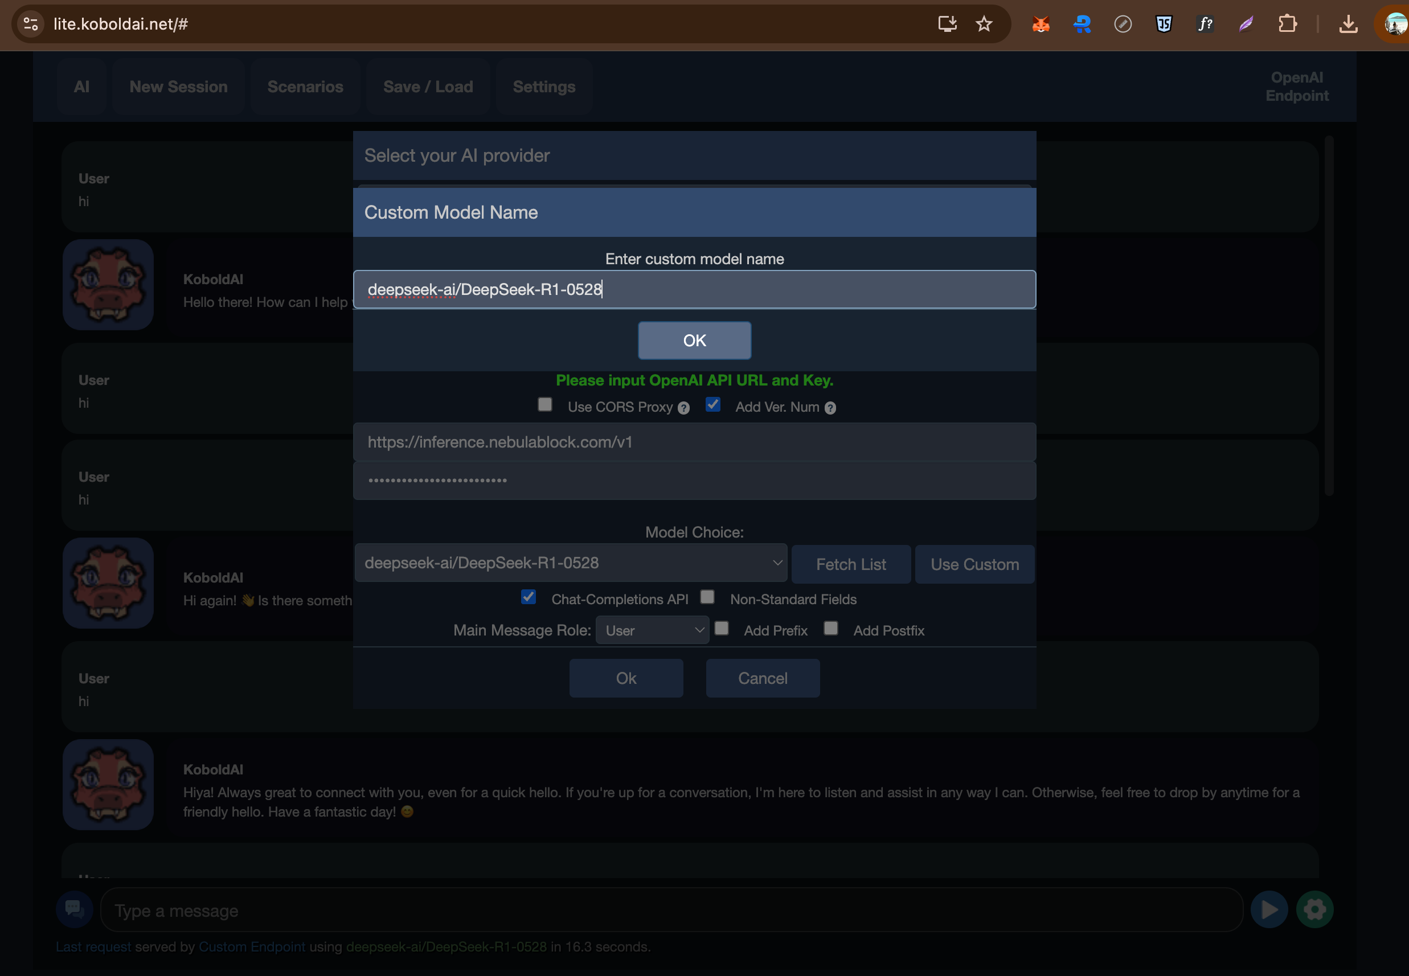Toggle the Add Ver. Num checkbox

click(712, 404)
